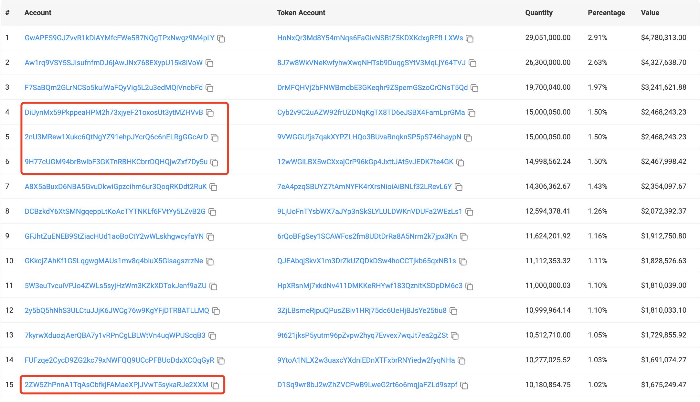Open token account DrMFQHVj2bFNWBmdbE3GKeqhr9ZSpemGSzoCrCNsT5Qd
The width and height of the screenshot is (700, 402).
click(372, 87)
